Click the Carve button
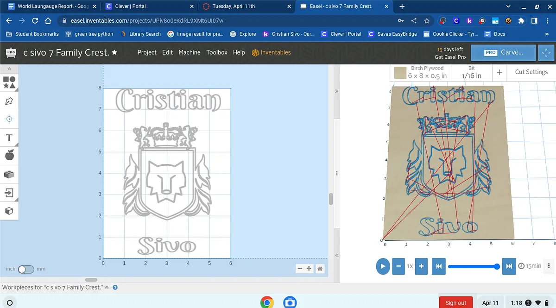The height and width of the screenshot is (308, 556). click(x=504, y=52)
